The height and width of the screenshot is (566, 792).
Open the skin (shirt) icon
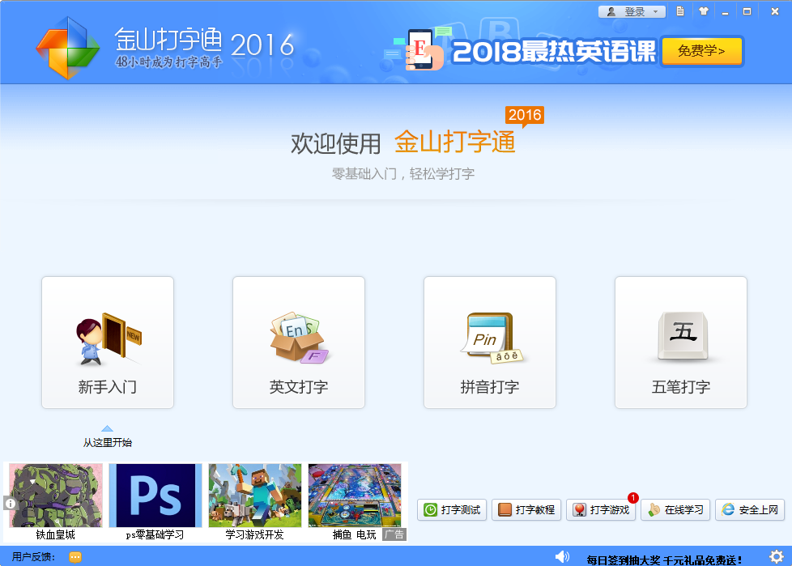pyautogui.click(x=704, y=11)
